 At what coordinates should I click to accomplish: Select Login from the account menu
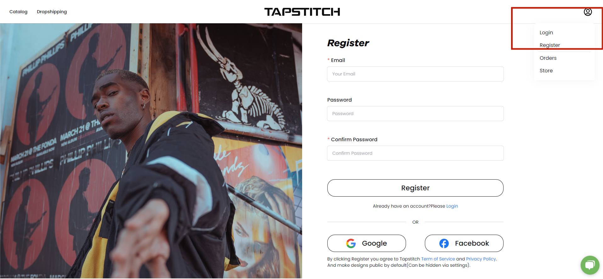tap(546, 33)
